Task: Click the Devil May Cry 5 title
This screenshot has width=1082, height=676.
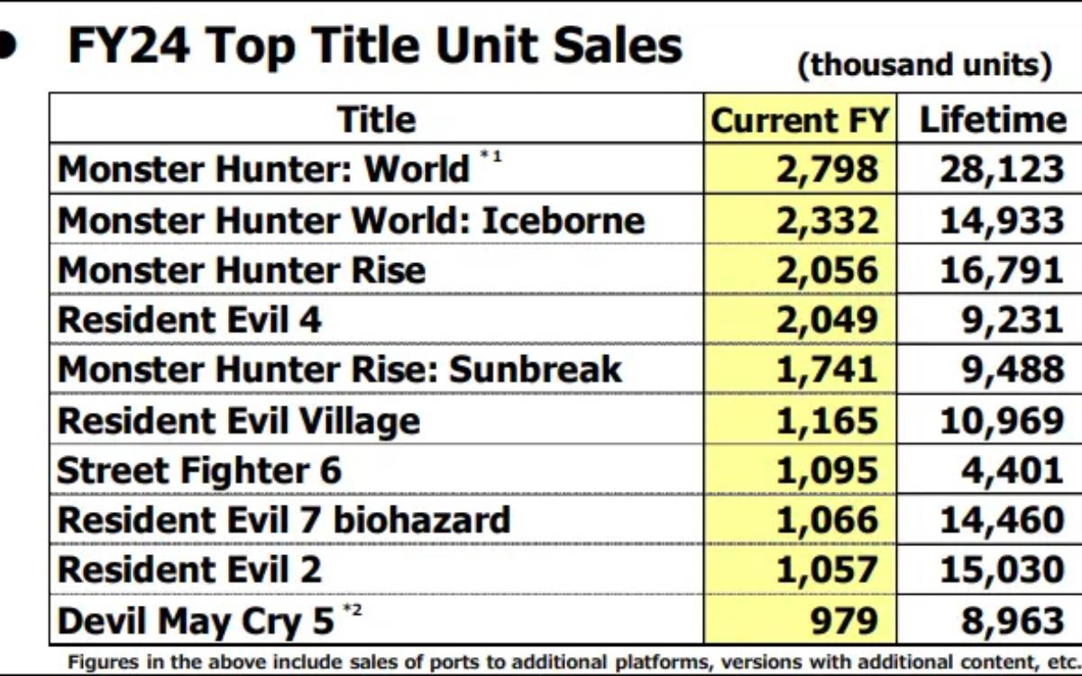Action: tap(196, 620)
